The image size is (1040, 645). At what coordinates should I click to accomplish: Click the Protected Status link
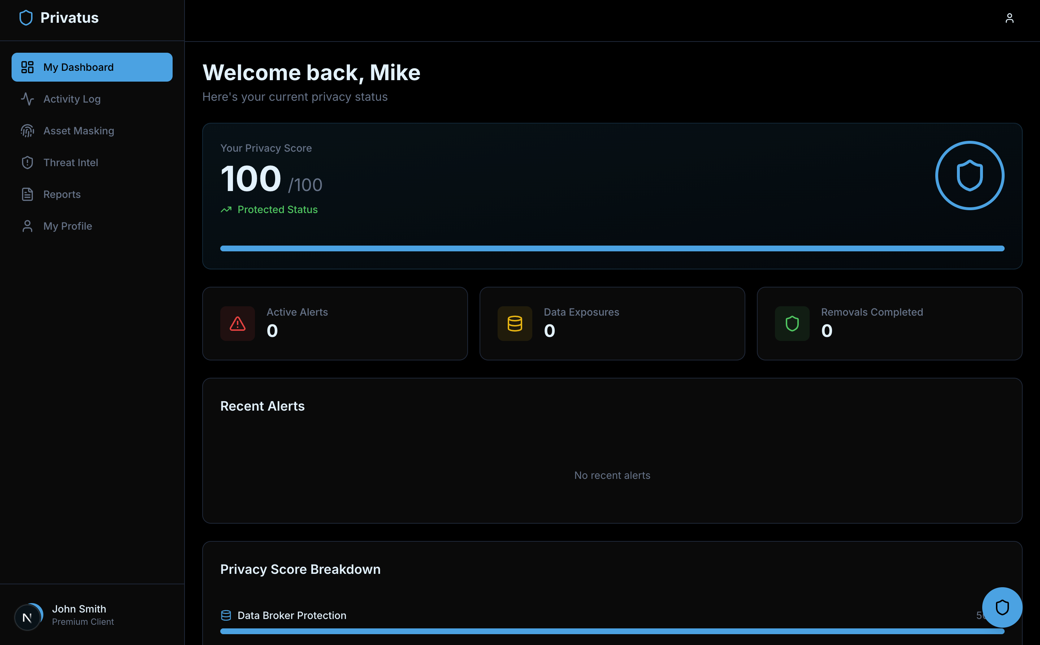click(277, 209)
